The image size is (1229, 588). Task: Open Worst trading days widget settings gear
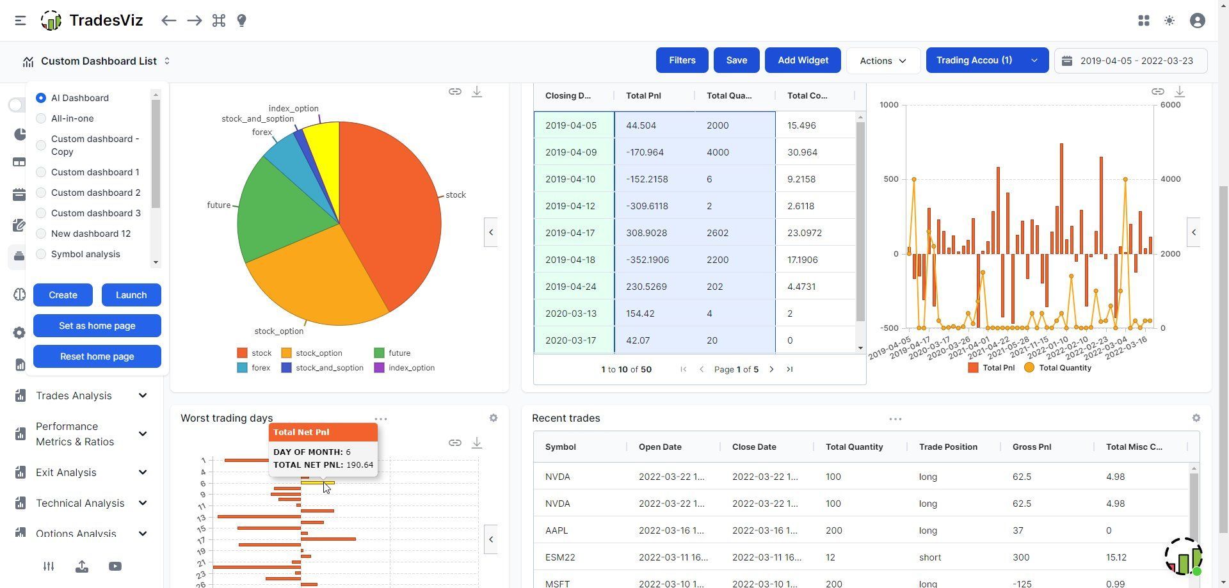point(494,418)
